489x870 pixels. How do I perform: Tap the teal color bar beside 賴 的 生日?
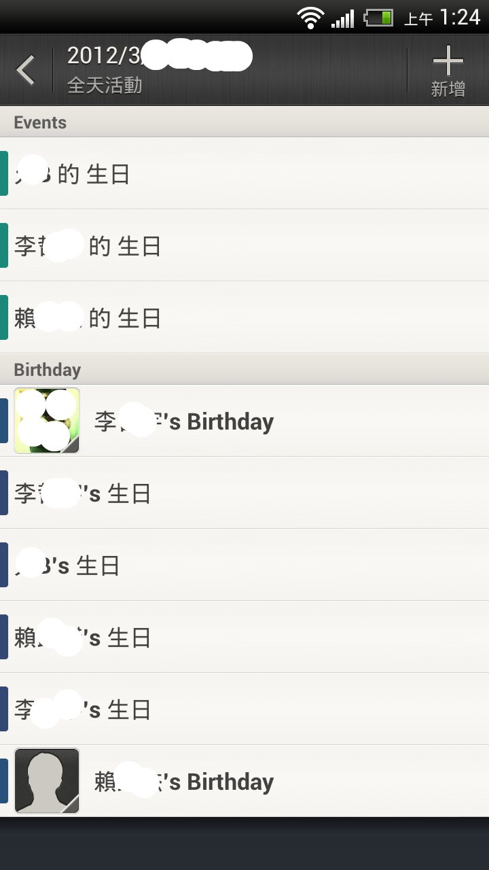pyautogui.click(x=4, y=317)
